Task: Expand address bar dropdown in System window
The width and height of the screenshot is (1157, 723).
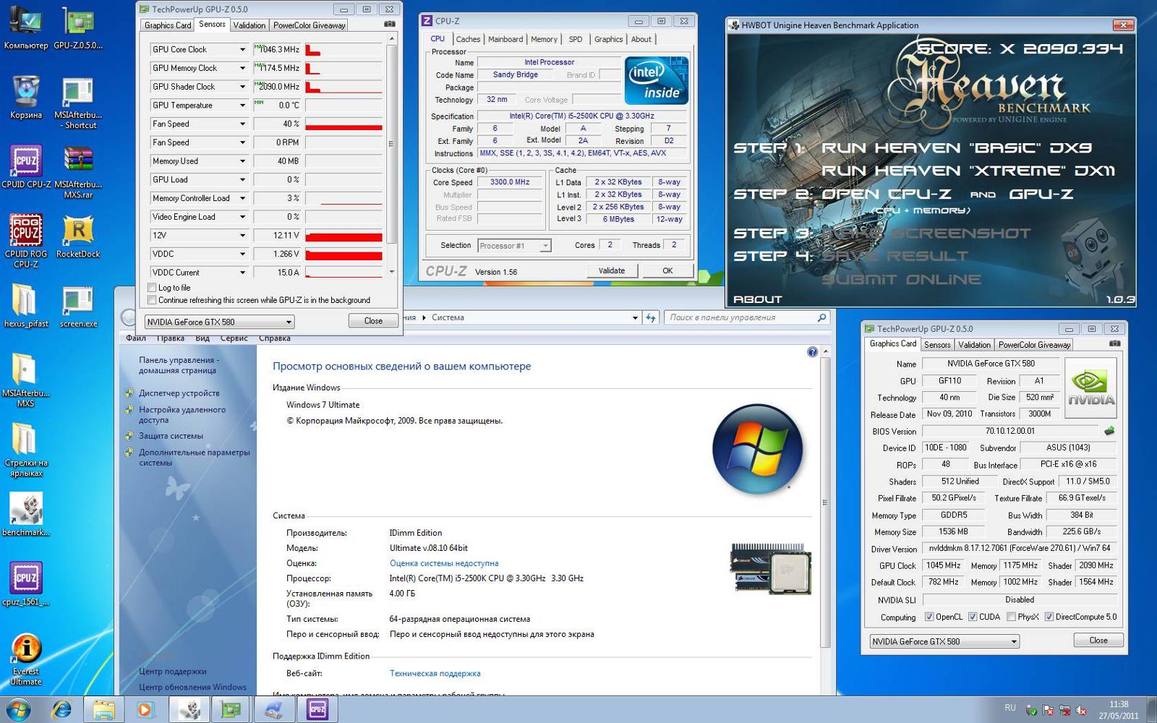Action: (x=635, y=317)
